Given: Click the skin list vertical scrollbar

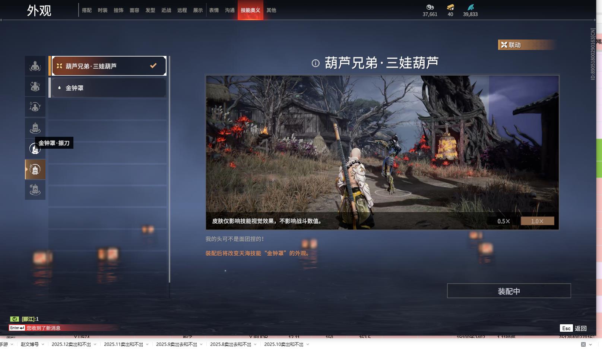Looking at the screenshot, I should (169, 169).
